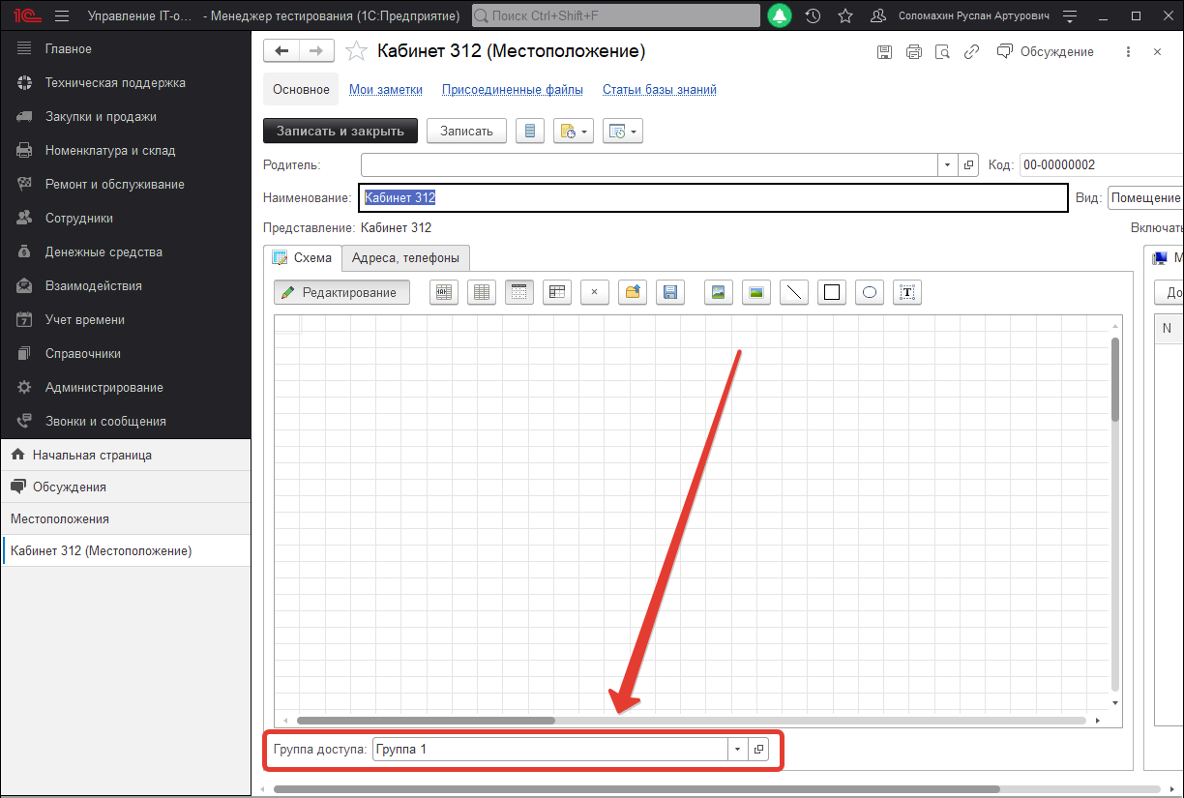Click the blue floppy disk icon in scheme toolbar
The image size is (1184, 798).
tap(670, 292)
